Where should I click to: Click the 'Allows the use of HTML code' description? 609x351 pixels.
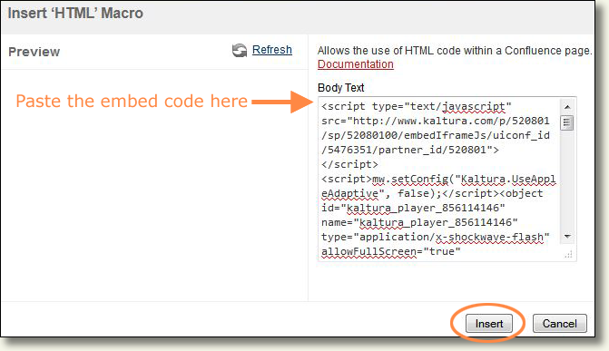pyautogui.click(x=455, y=51)
